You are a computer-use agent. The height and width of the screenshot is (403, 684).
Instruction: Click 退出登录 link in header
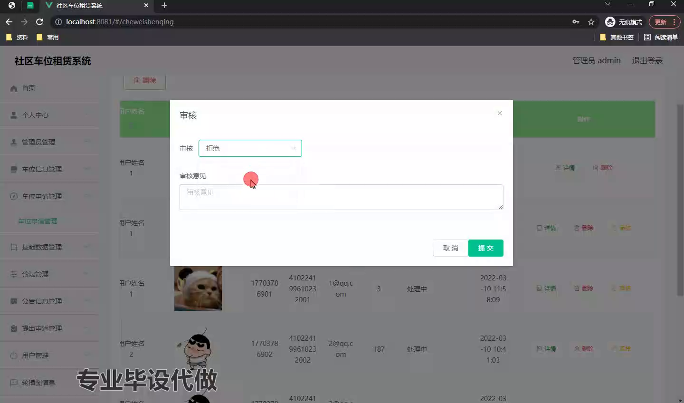pos(646,61)
